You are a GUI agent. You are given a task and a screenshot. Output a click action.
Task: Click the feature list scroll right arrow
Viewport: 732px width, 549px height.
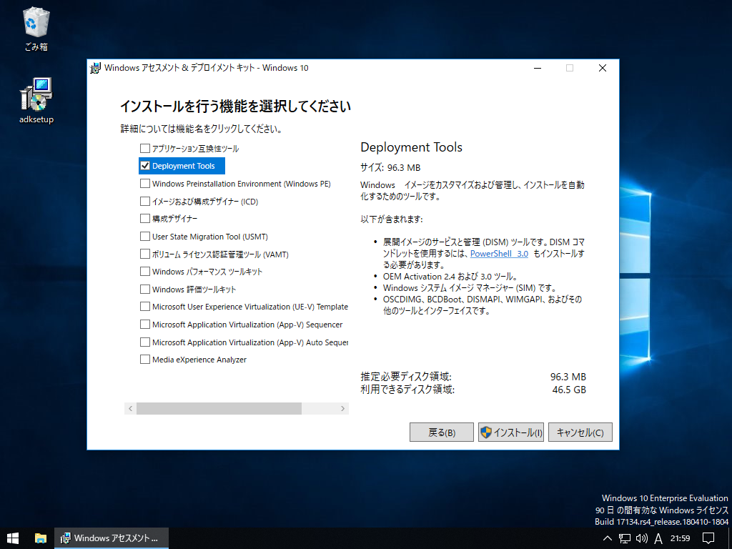[342, 408]
